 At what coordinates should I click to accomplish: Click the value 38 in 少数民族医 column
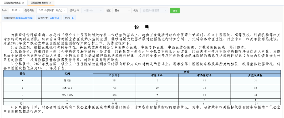tap(256, 95)
